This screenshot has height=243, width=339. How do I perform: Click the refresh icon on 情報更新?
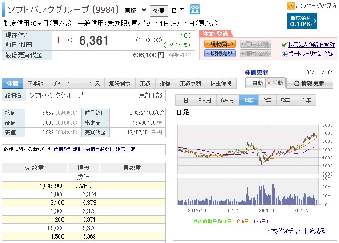click(x=297, y=83)
